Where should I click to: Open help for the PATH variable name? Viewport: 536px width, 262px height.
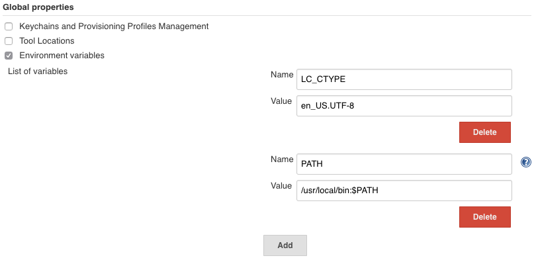(x=526, y=162)
